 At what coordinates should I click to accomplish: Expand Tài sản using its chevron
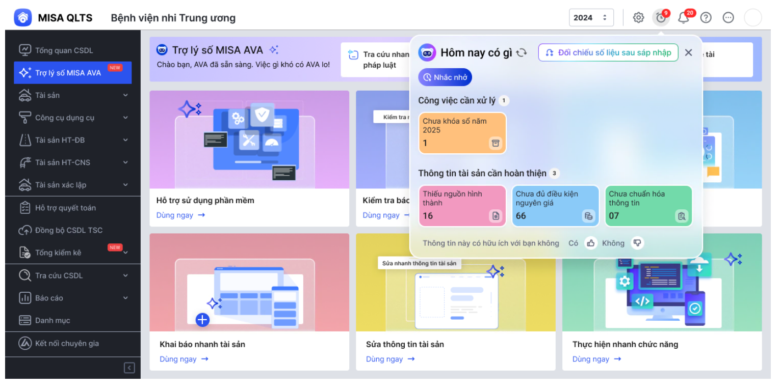[x=125, y=95]
